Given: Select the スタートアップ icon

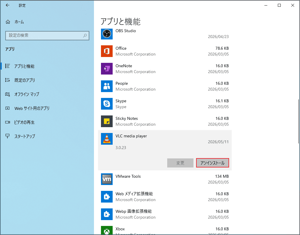Looking at the screenshot, I should click(8, 136).
